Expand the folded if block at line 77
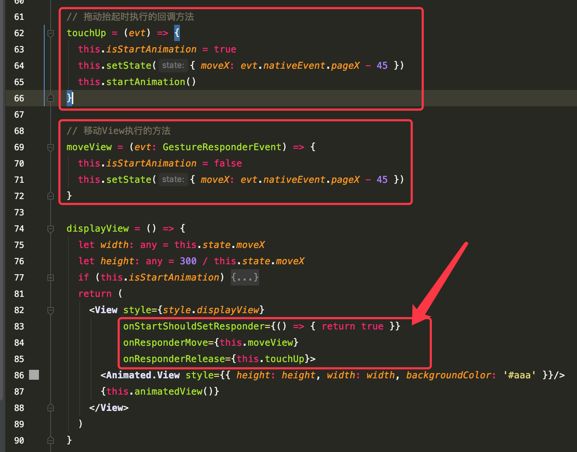The width and height of the screenshot is (577, 452). 51,278
